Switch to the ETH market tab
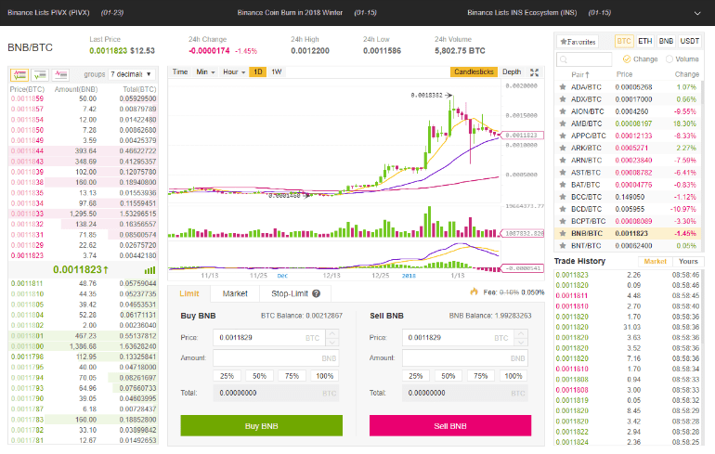The image size is (715, 454). [x=646, y=42]
